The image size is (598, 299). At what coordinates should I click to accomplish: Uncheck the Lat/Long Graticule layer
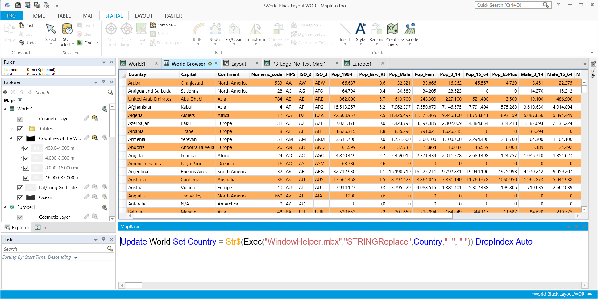pyautogui.click(x=20, y=188)
